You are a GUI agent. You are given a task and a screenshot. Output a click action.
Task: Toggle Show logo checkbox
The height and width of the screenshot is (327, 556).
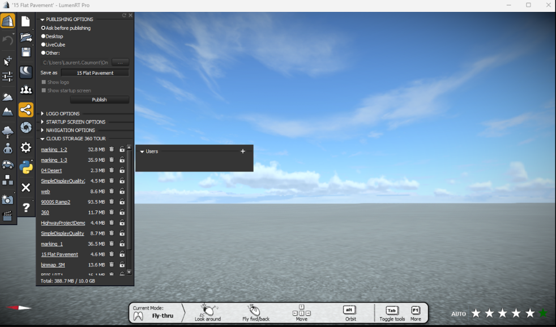(x=44, y=82)
